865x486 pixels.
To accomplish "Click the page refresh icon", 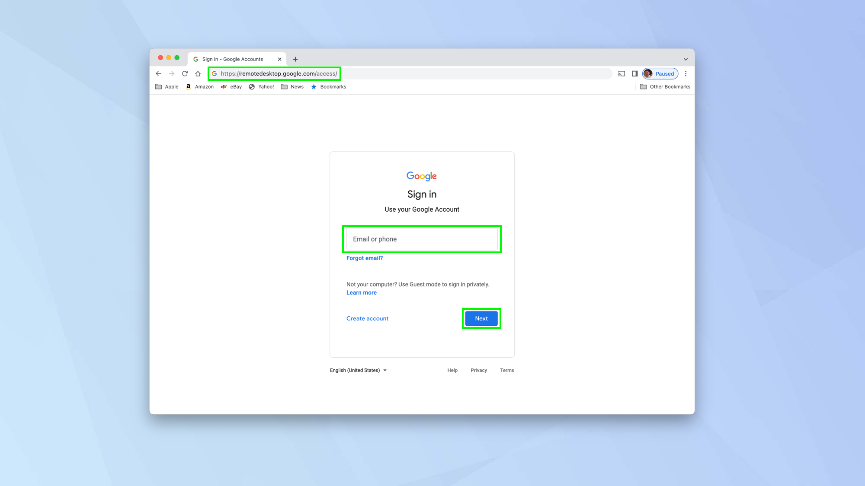I will (x=185, y=73).
